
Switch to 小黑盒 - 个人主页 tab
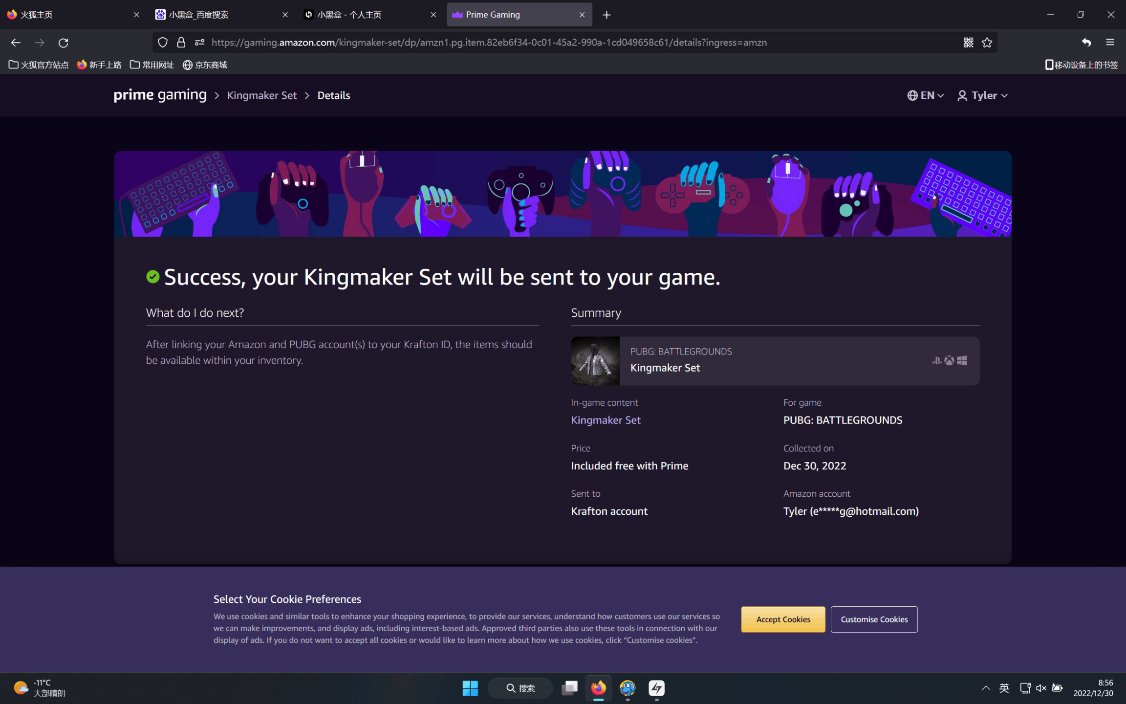click(x=370, y=15)
